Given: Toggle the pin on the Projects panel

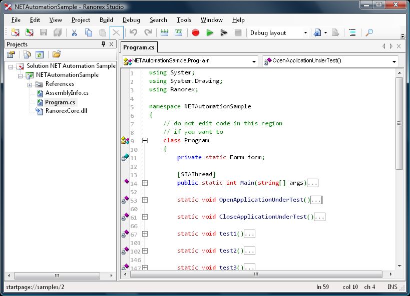Looking at the screenshot, I should point(103,44).
